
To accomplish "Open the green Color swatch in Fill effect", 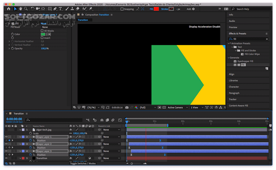I will pos(43,34).
